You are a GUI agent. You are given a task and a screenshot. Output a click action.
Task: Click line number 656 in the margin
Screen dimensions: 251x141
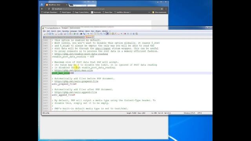(45, 73)
